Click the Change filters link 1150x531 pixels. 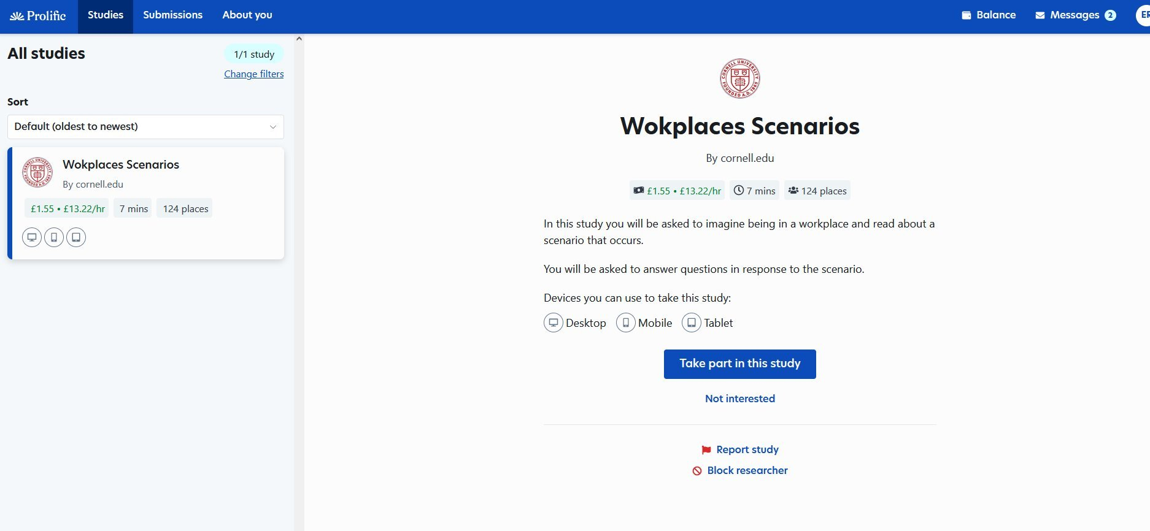click(253, 74)
